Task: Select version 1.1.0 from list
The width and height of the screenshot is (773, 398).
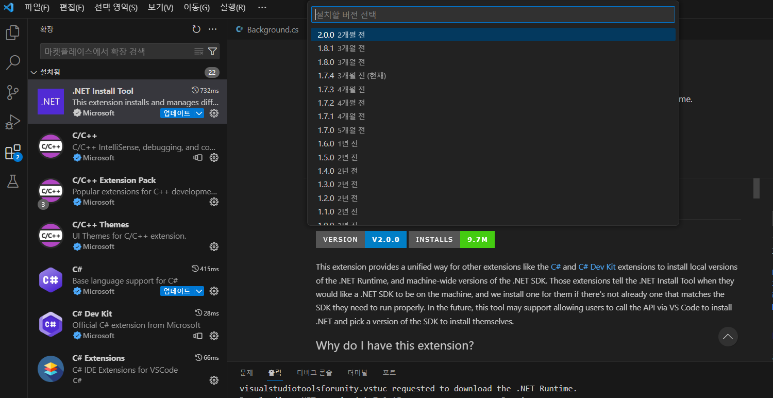Action: click(493, 212)
